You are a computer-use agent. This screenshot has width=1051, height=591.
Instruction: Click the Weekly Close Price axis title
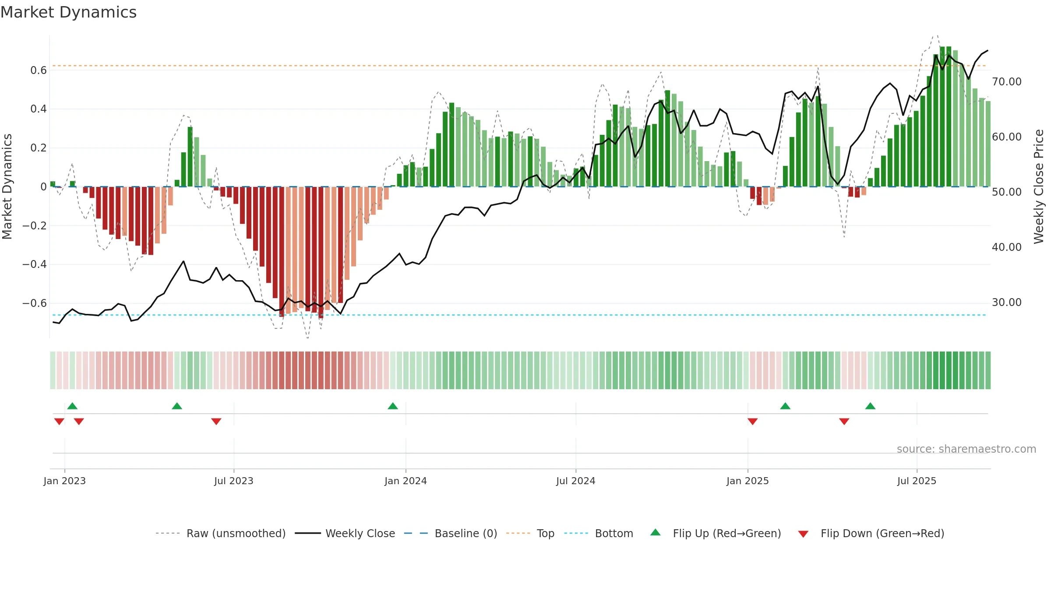[1039, 186]
